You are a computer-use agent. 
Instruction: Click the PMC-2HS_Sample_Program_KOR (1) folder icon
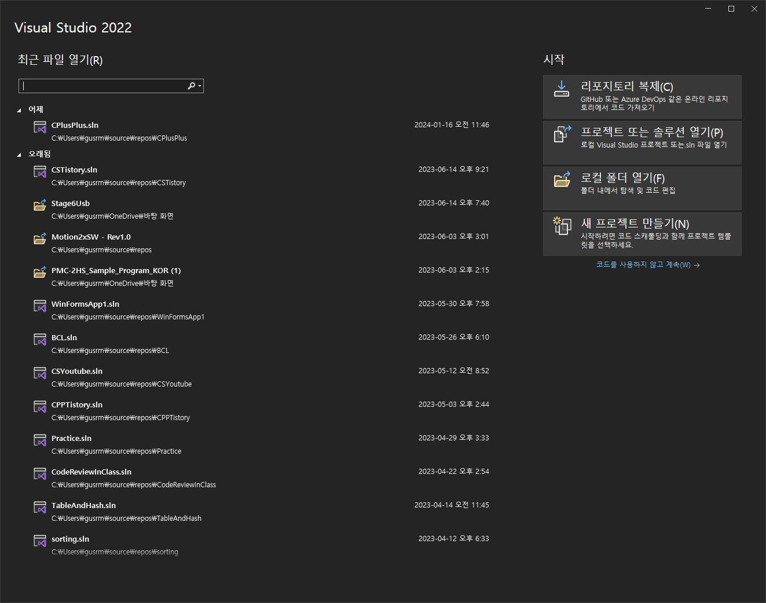click(x=40, y=272)
